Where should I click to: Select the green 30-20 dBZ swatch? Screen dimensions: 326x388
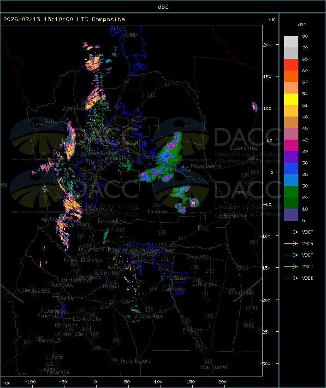click(291, 192)
